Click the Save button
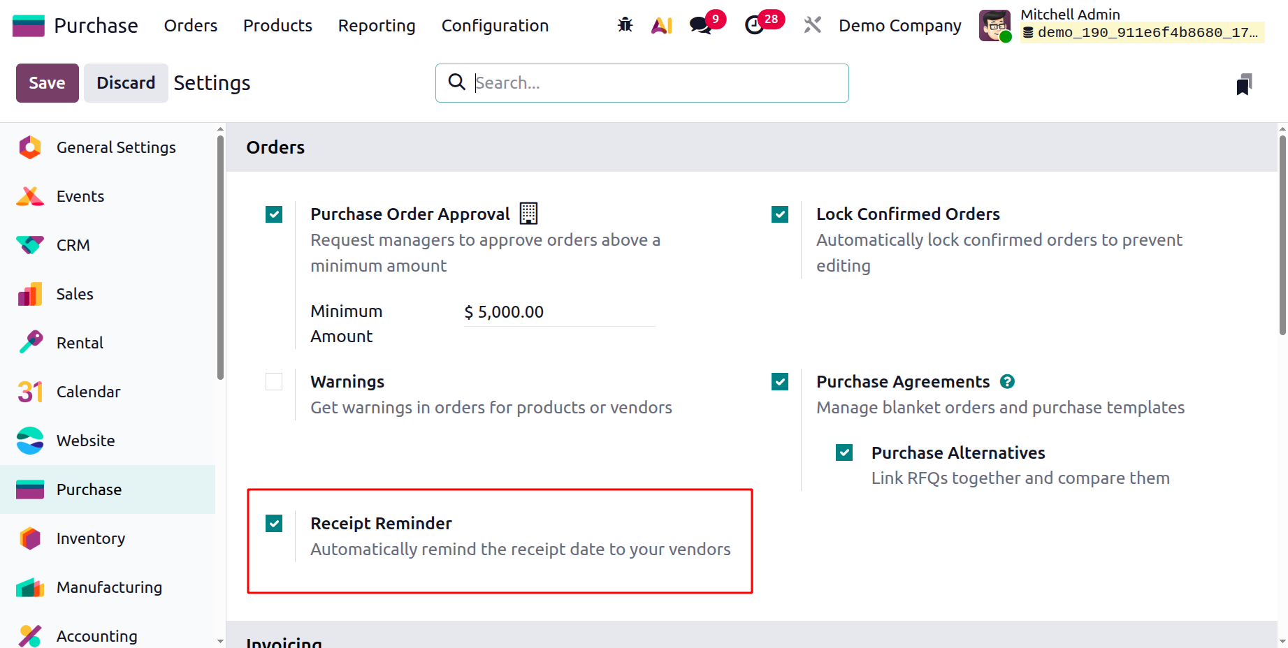Viewport: 1288px width, 648px height. [x=47, y=83]
